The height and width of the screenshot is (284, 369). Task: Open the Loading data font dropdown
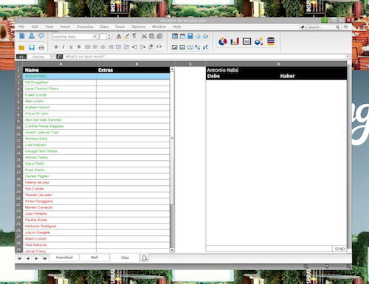pyautogui.click(x=95, y=37)
